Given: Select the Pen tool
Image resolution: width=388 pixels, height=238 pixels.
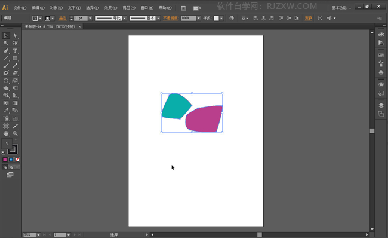Looking at the screenshot, I should tap(6, 51).
